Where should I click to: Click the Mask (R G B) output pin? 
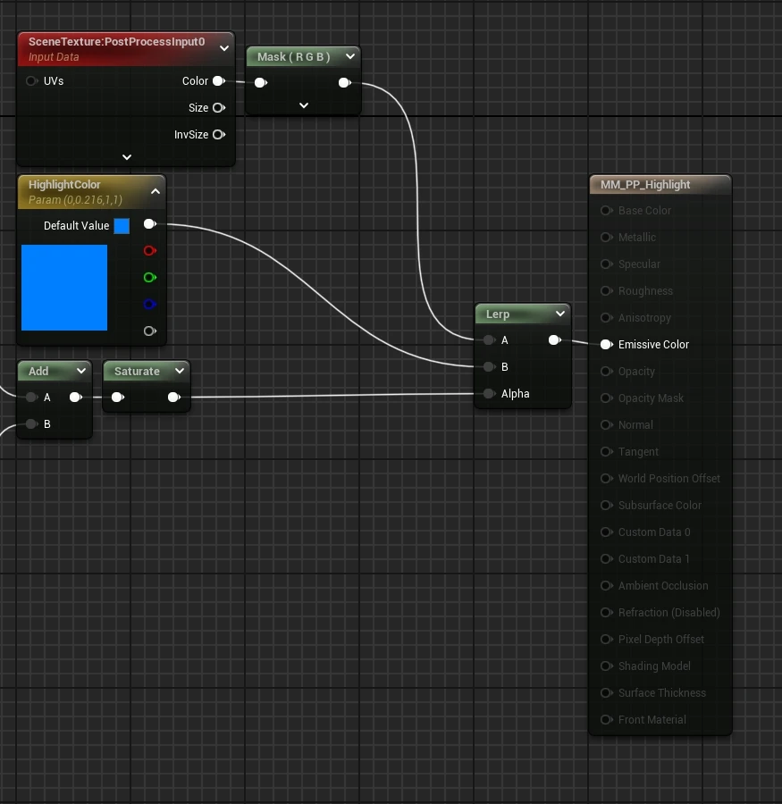coord(344,83)
